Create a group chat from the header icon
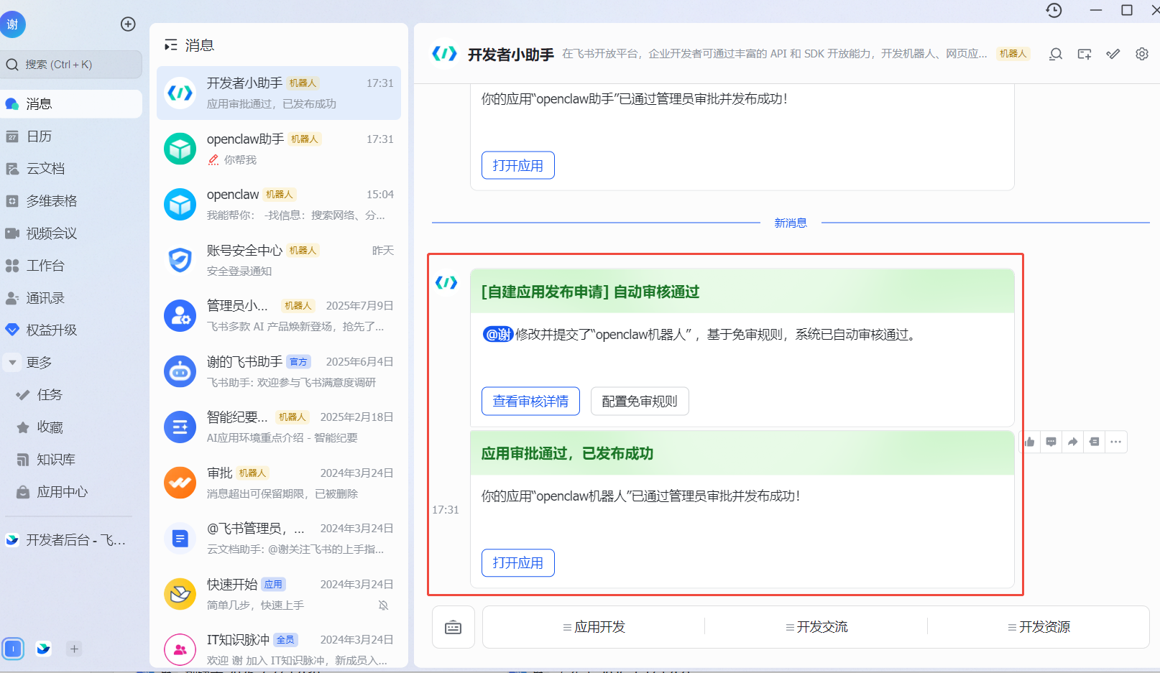Viewport: 1160px width, 673px height. (1084, 54)
